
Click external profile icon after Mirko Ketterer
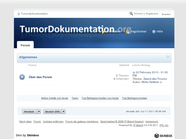click(161, 82)
